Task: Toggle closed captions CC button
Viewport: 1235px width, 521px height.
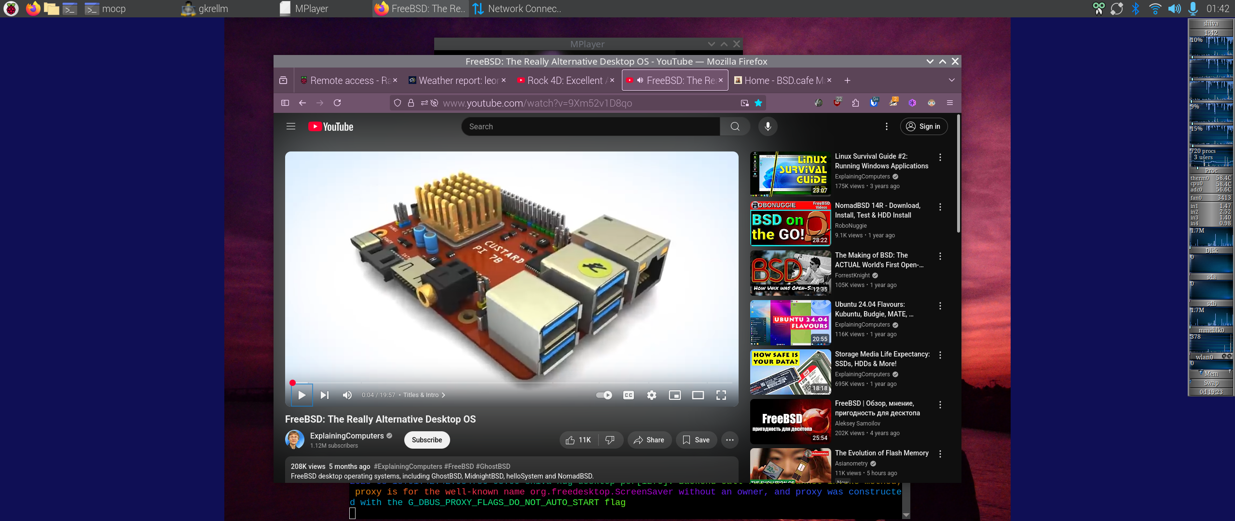Action: 629,395
